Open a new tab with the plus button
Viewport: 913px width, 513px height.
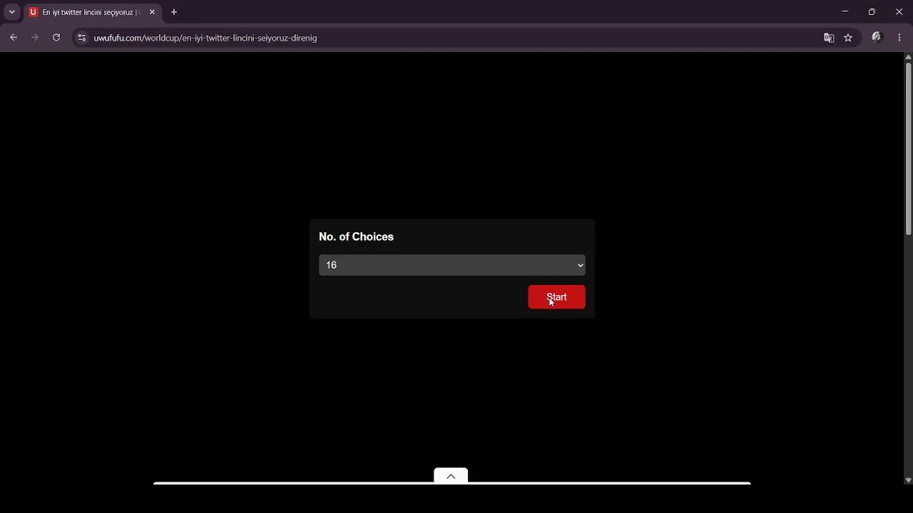tap(174, 12)
